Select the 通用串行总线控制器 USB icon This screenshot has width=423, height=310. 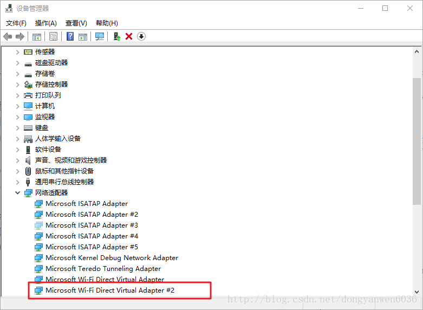[x=28, y=182]
